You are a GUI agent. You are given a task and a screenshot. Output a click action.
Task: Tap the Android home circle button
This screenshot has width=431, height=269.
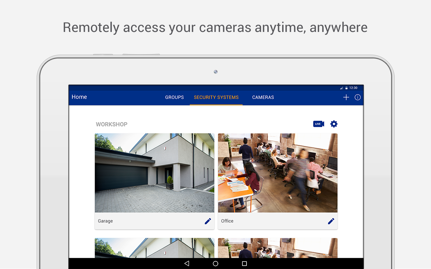[215, 264]
